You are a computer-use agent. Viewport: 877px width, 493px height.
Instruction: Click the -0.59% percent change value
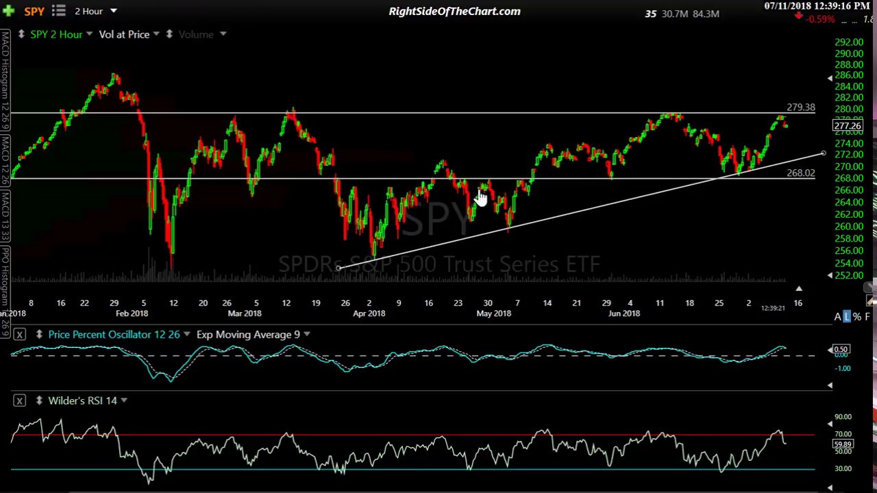(820, 19)
